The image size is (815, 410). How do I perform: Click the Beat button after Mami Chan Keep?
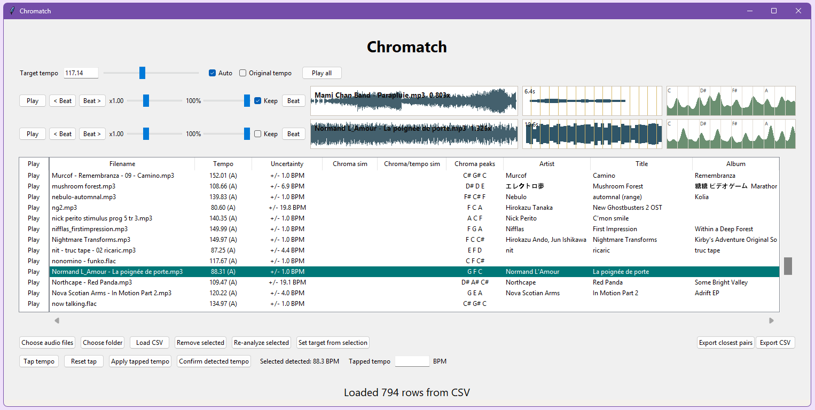tap(293, 101)
